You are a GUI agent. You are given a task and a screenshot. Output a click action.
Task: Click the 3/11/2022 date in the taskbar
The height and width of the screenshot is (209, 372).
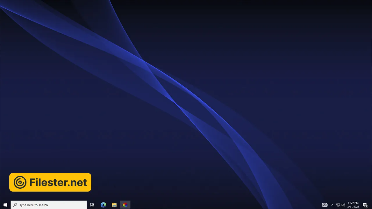353,207
